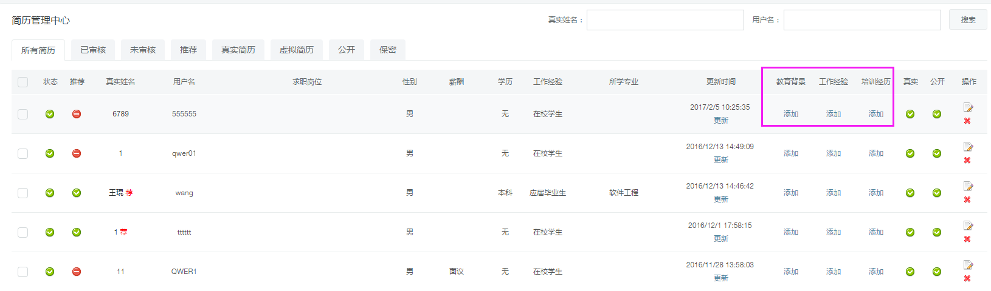Image resolution: width=991 pixels, height=291 pixels.
Task: Click the green status icon for wang
Action: point(50,193)
